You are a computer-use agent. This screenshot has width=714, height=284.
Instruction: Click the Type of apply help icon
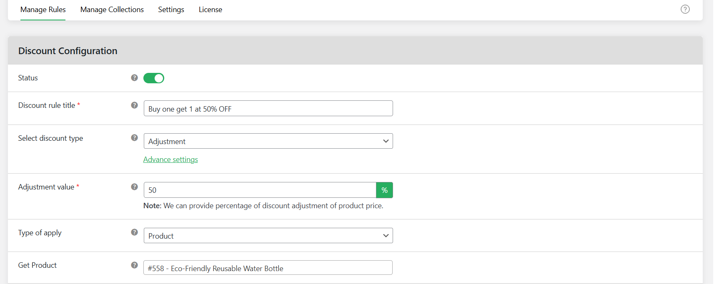(134, 232)
